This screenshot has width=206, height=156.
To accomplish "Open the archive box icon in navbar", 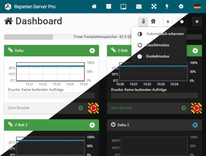I will [109, 6].
